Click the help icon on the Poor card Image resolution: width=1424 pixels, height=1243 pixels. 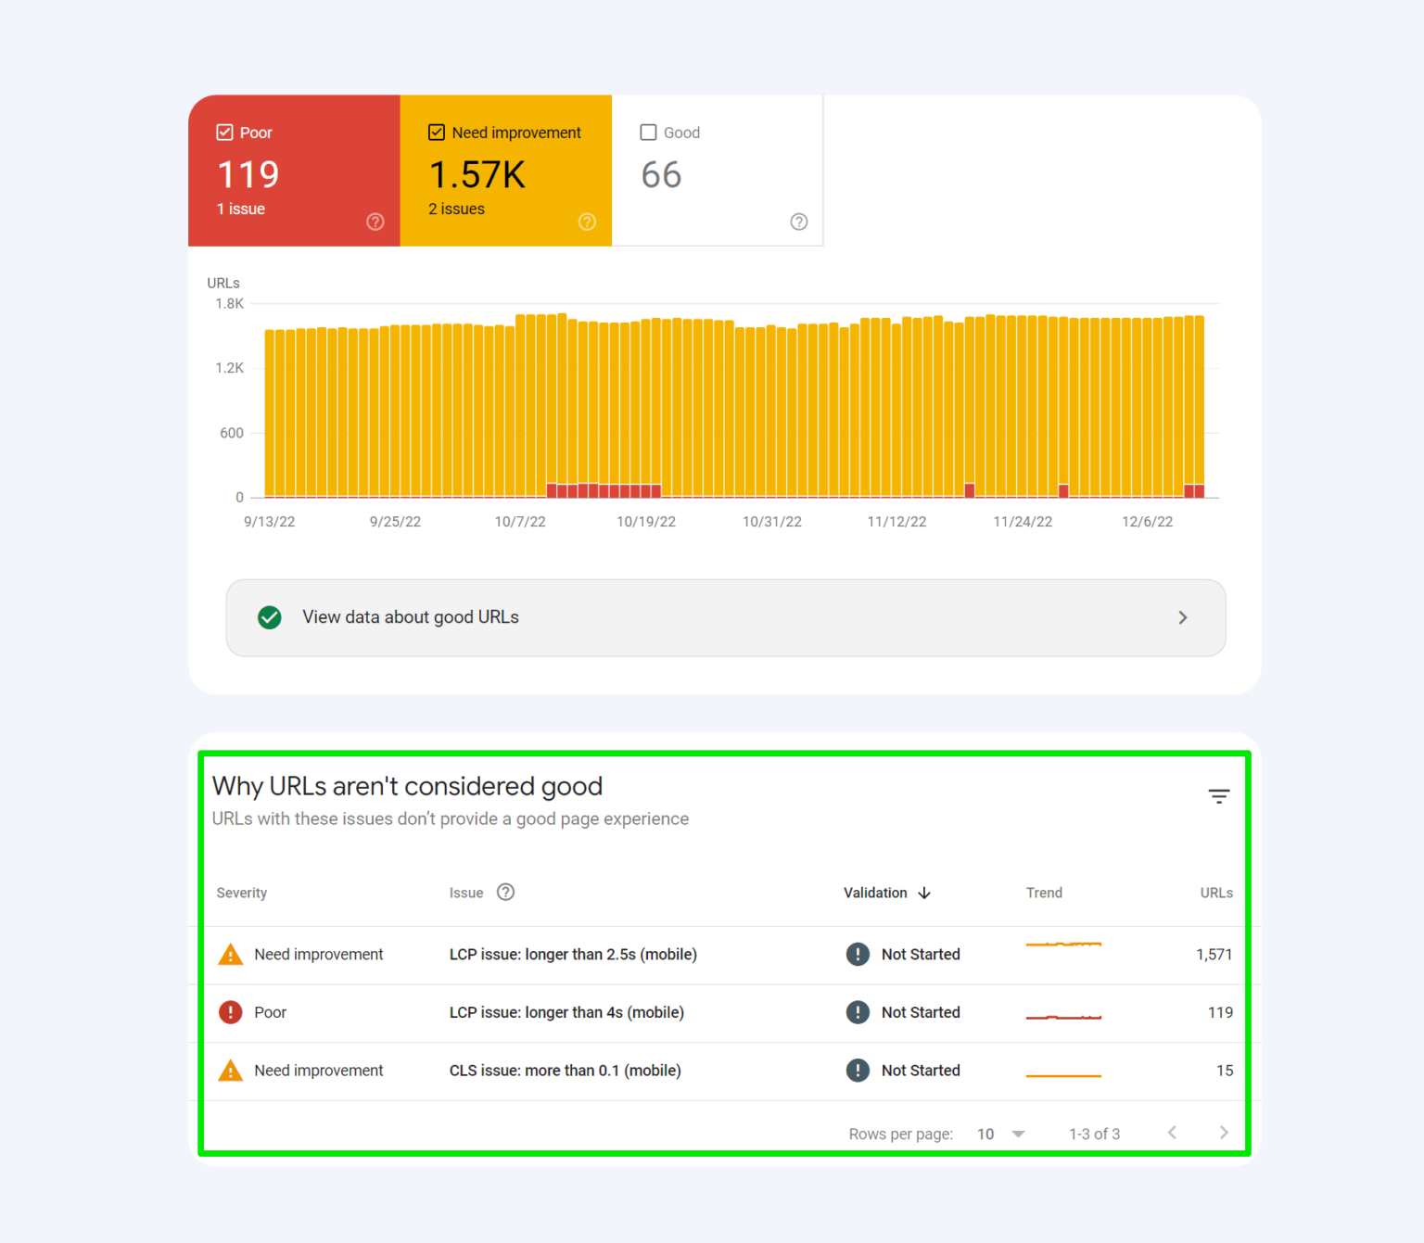375,222
